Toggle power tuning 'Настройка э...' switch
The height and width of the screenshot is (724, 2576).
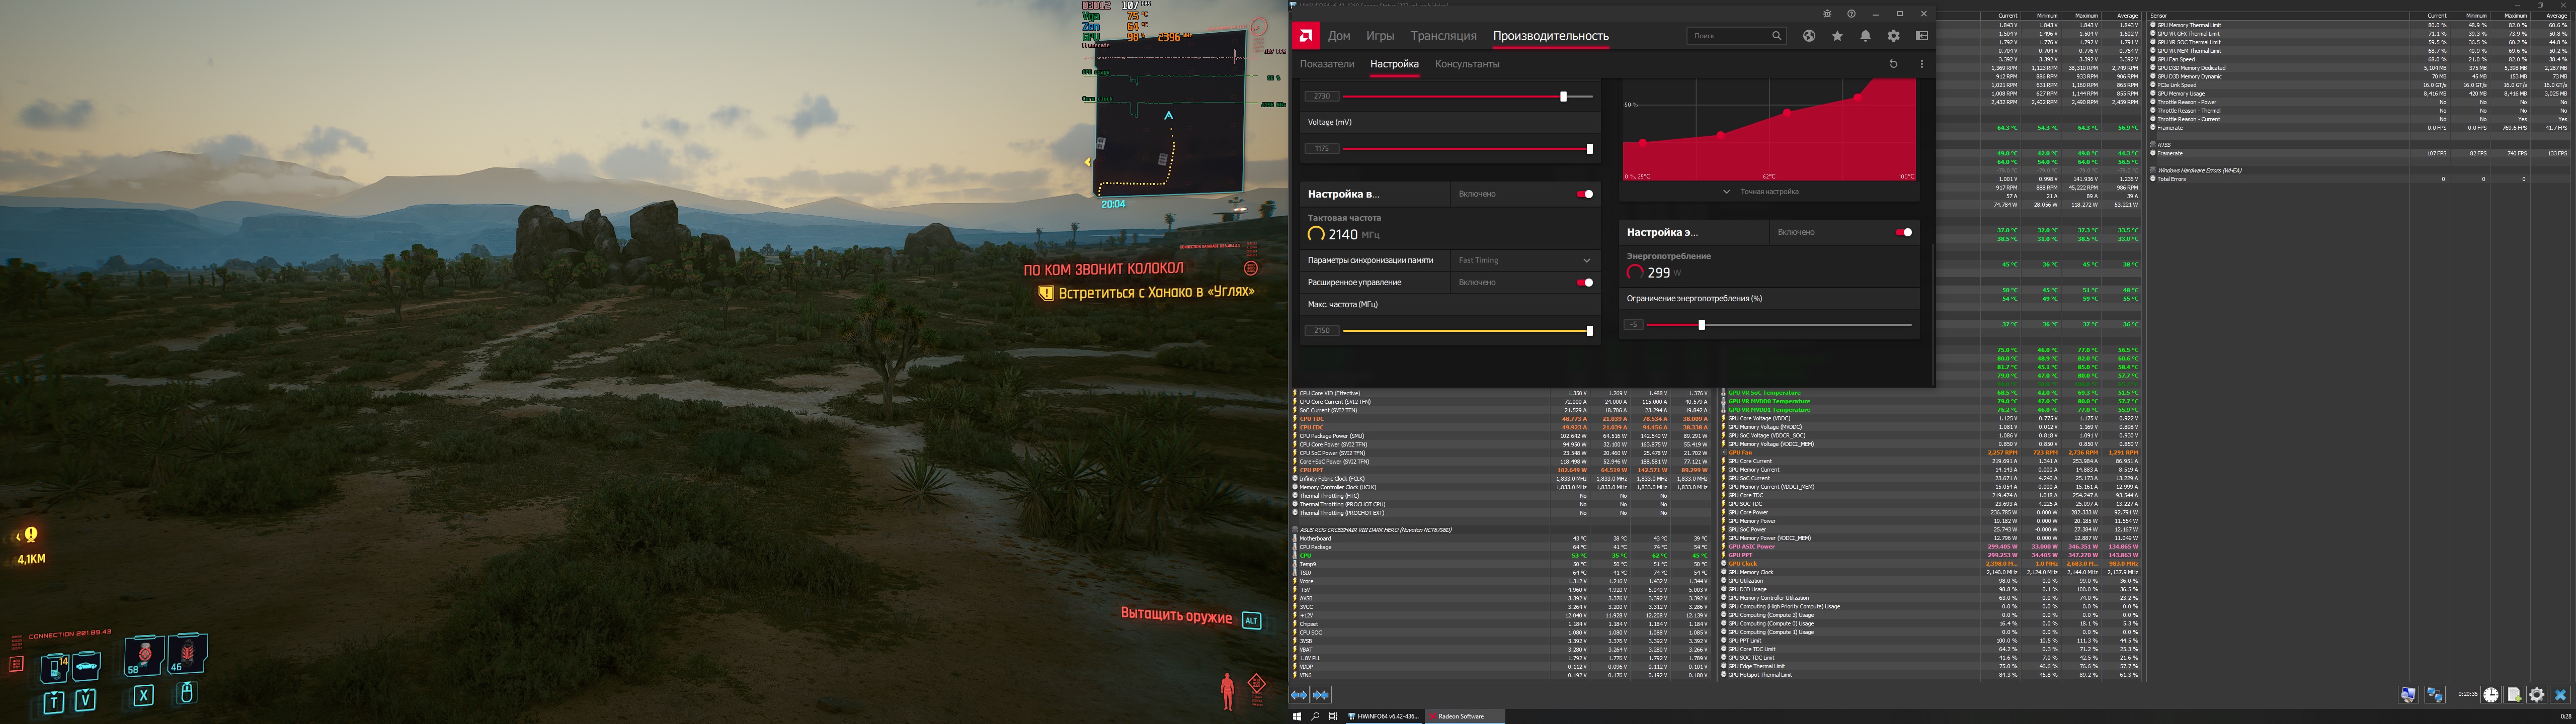1904,232
